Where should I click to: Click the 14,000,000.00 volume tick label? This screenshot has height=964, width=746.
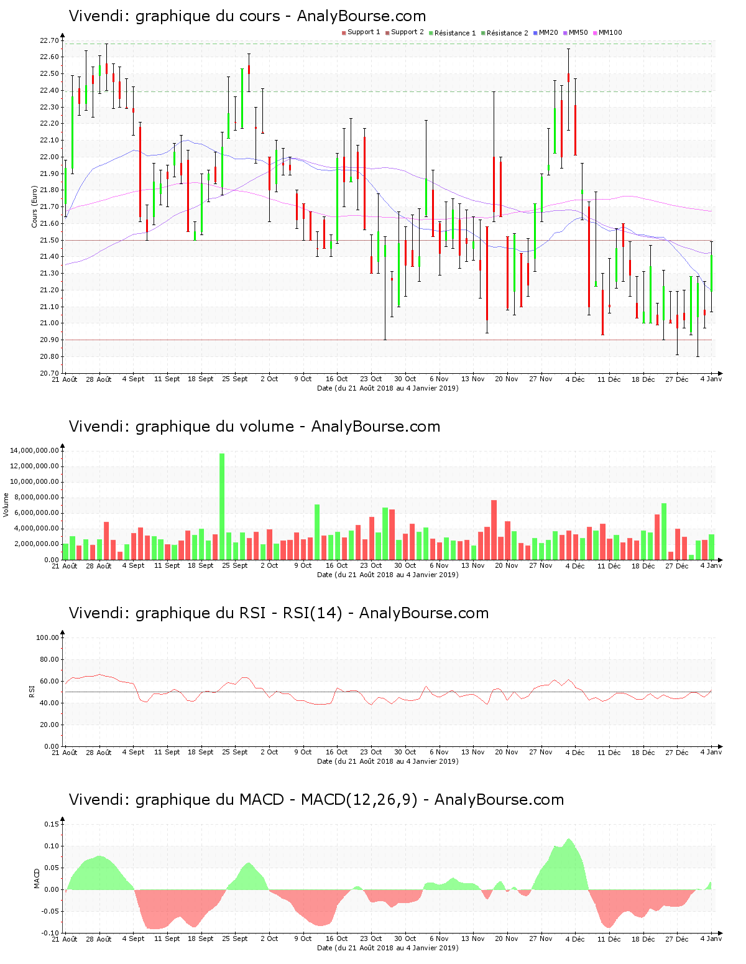(34, 450)
